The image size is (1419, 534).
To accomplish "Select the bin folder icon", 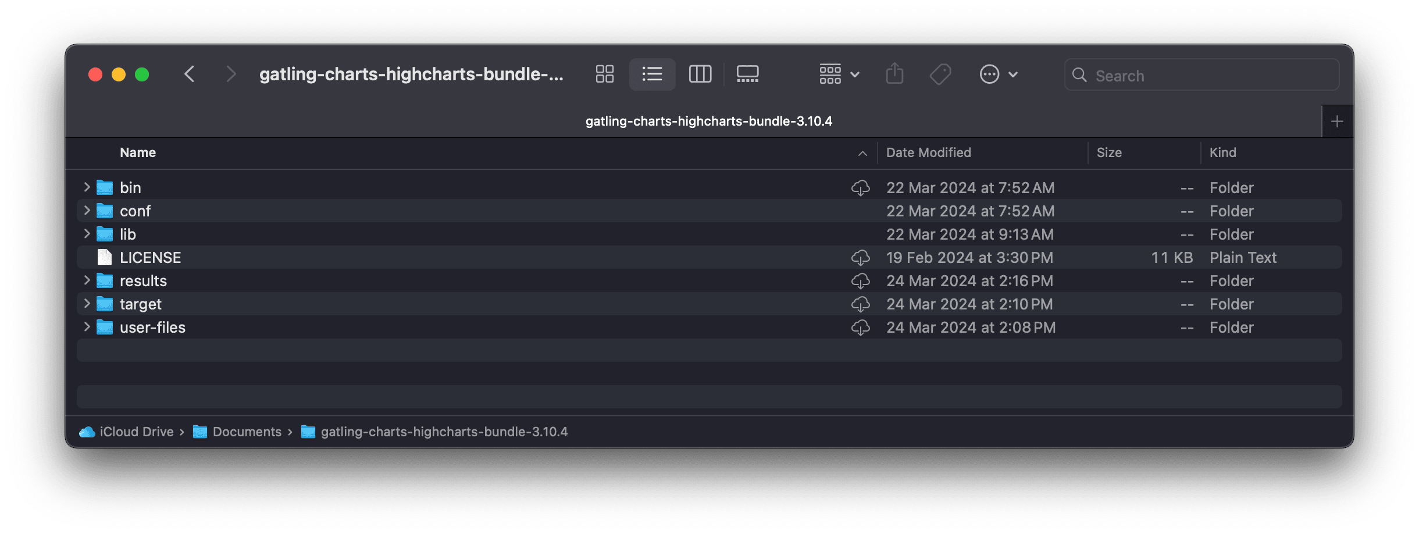I will (x=105, y=187).
